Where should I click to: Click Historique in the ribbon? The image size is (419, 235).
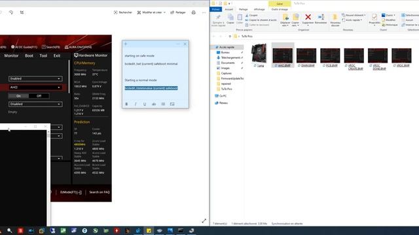[390, 25]
